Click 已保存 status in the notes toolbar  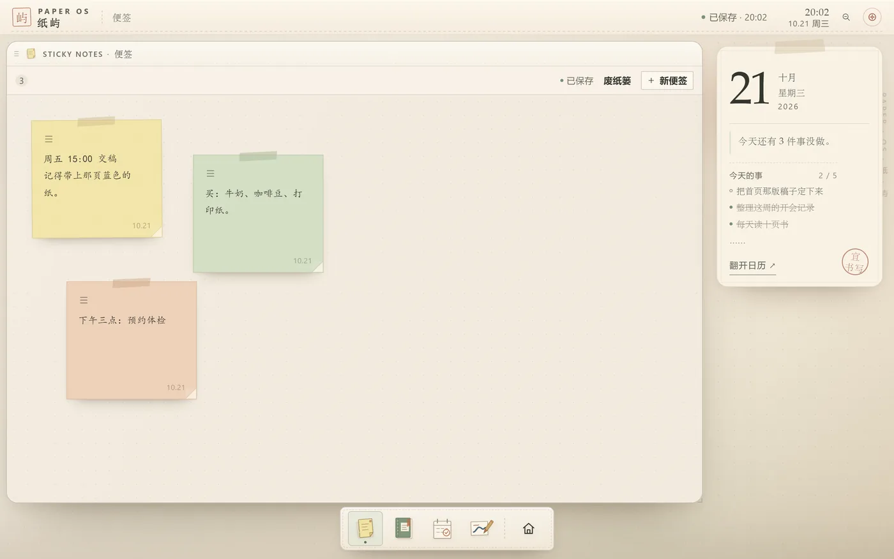pyautogui.click(x=577, y=80)
